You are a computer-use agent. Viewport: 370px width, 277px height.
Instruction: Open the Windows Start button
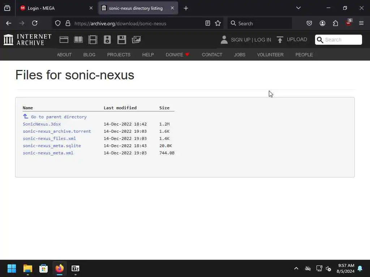point(12,268)
